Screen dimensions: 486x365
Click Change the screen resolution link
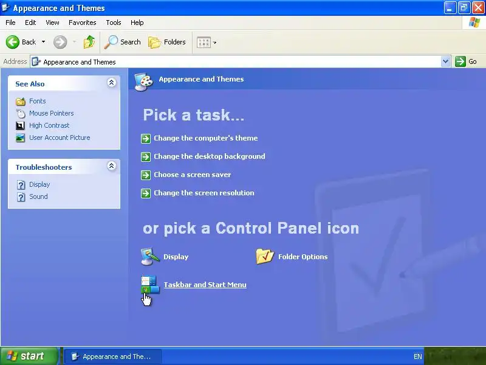pyautogui.click(x=204, y=193)
